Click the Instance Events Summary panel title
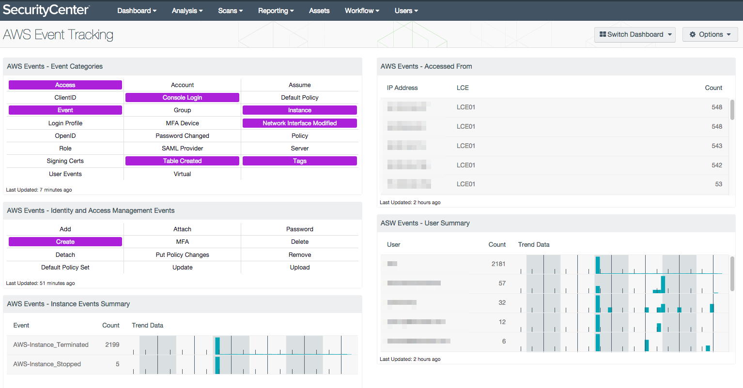This screenshot has height=388, width=743. [x=68, y=304]
